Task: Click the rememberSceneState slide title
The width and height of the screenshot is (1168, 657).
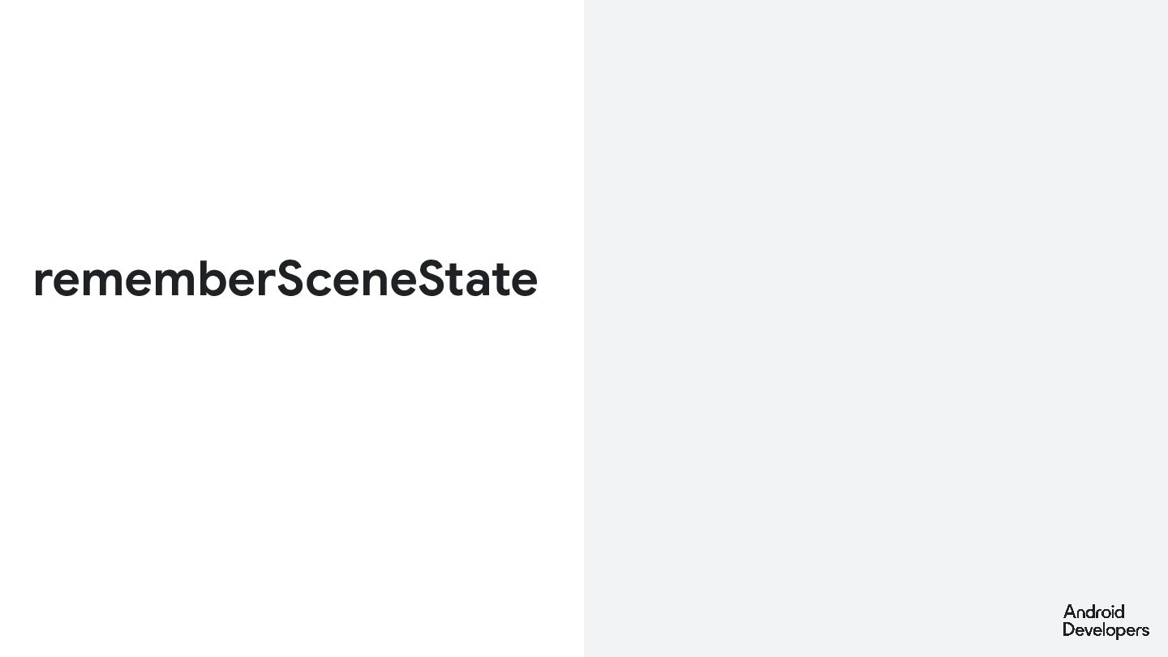Action: pos(286,279)
